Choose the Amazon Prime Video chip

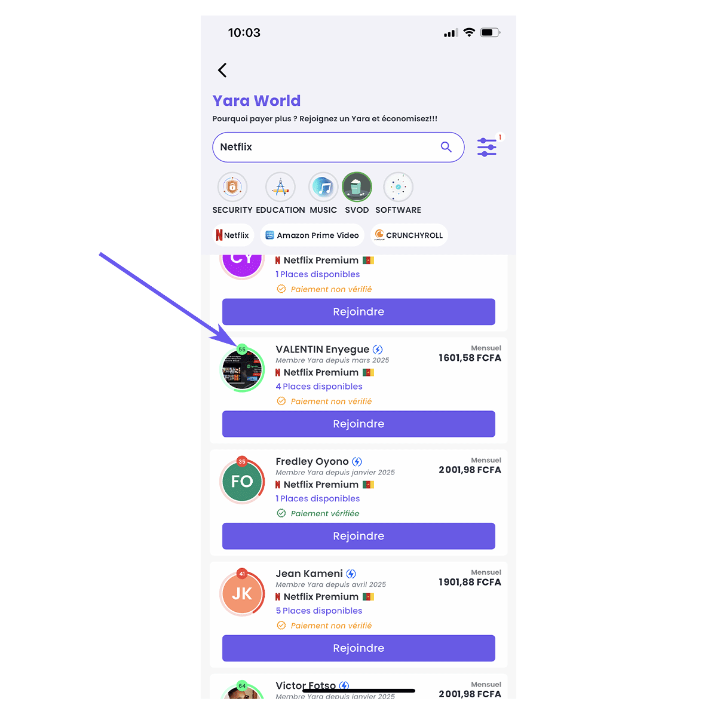pyautogui.click(x=312, y=235)
